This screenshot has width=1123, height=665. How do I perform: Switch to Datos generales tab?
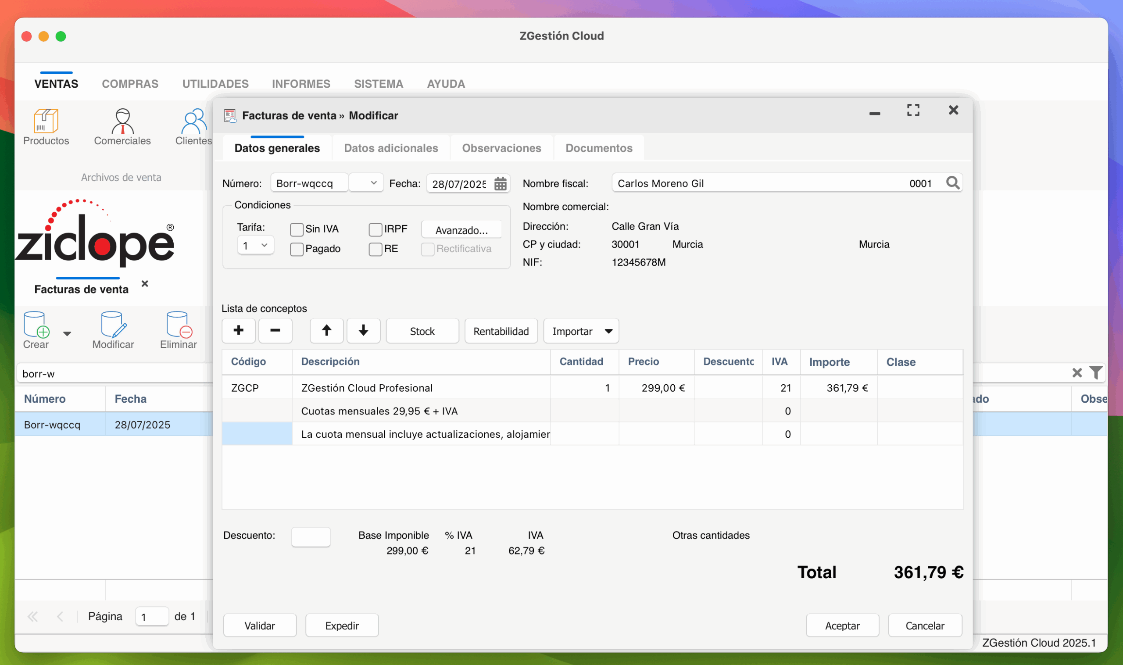pyautogui.click(x=277, y=148)
